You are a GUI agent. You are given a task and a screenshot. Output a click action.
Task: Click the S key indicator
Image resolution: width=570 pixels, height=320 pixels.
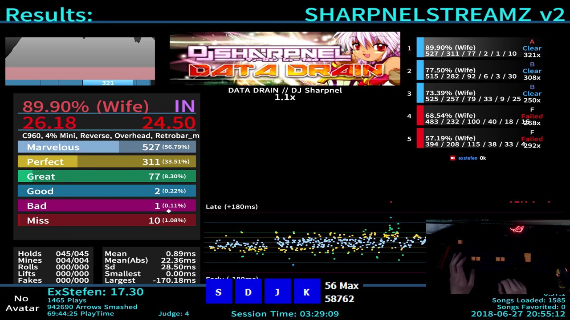tap(219, 291)
